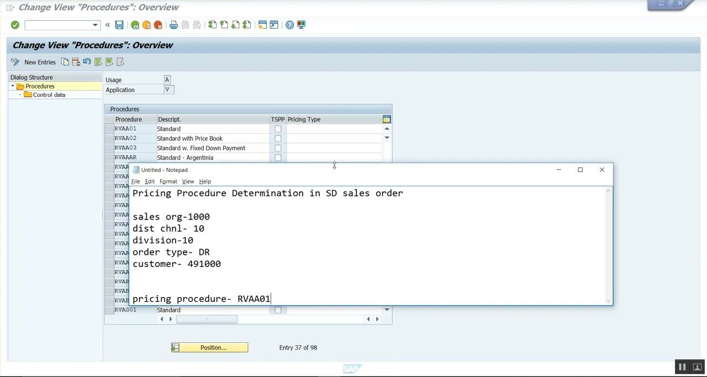The height and width of the screenshot is (377, 707).
Task: Click the Generate Shortcut icon
Action: (x=274, y=25)
